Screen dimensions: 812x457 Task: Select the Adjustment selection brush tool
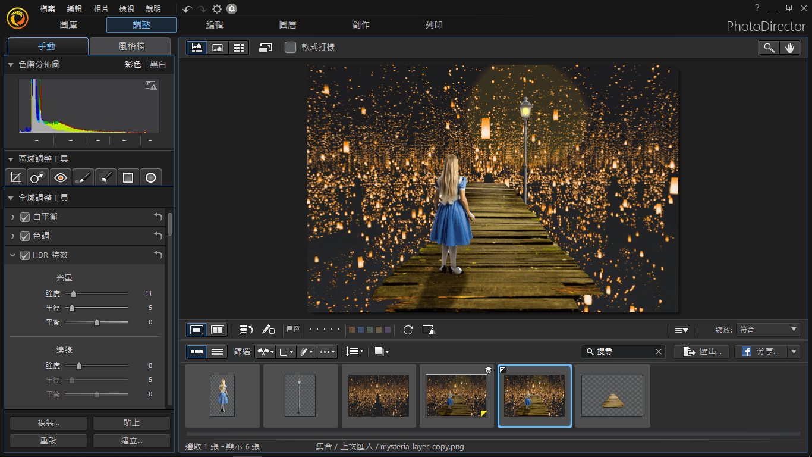coord(106,177)
